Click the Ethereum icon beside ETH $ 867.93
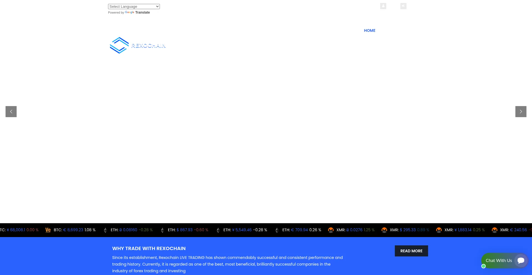 (x=162, y=230)
